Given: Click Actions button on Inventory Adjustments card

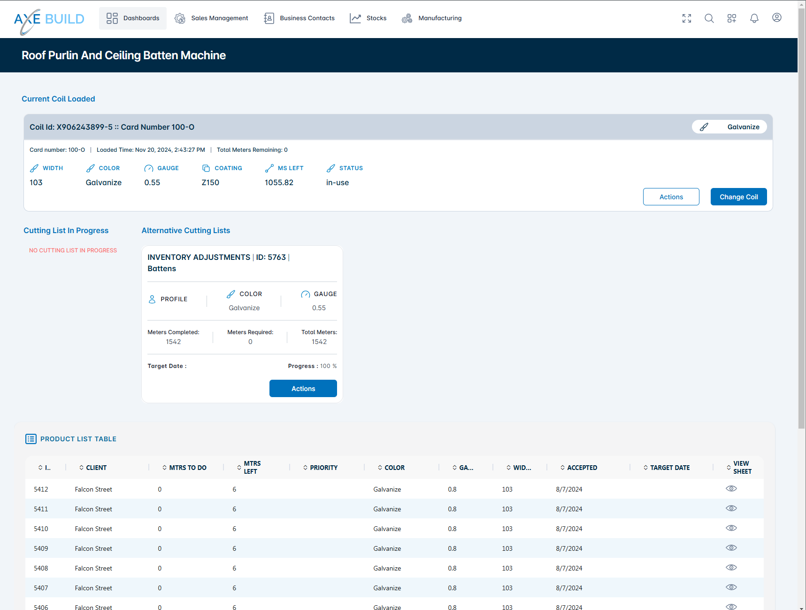Looking at the screenshot, I should pos(303,389).
